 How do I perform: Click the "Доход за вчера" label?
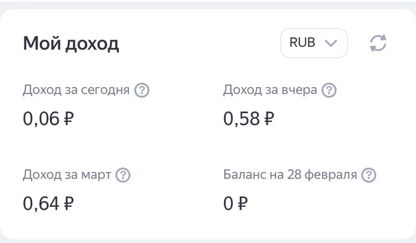tap(270, 91)
